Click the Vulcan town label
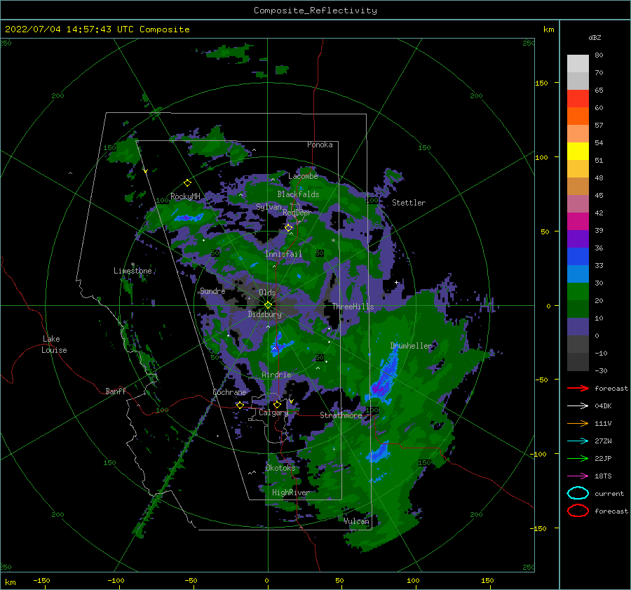This screenshot has height=590, width=631. click(x=356, y=521)
